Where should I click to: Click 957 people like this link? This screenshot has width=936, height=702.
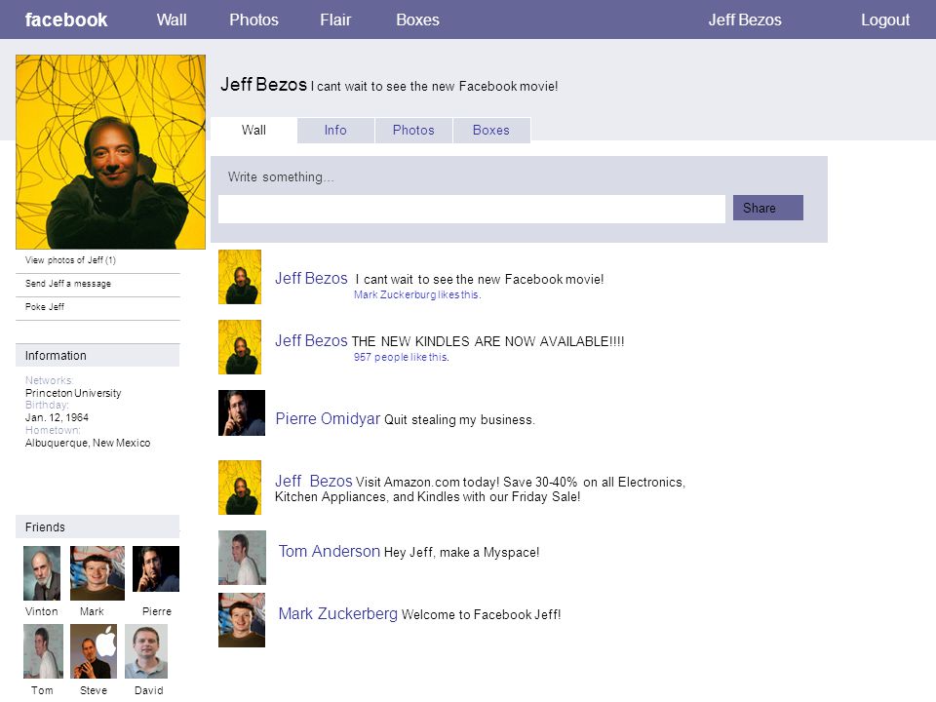[401, 357]
